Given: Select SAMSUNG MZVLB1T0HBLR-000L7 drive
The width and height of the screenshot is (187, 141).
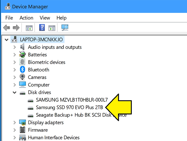Looking at the screenshot, I should [72, 100].
